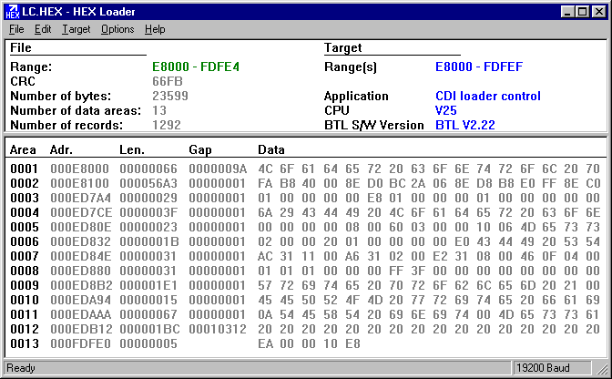Click address 000ED7A4 in area 0003
612x379 pixels.
click(x=79, y=198)
